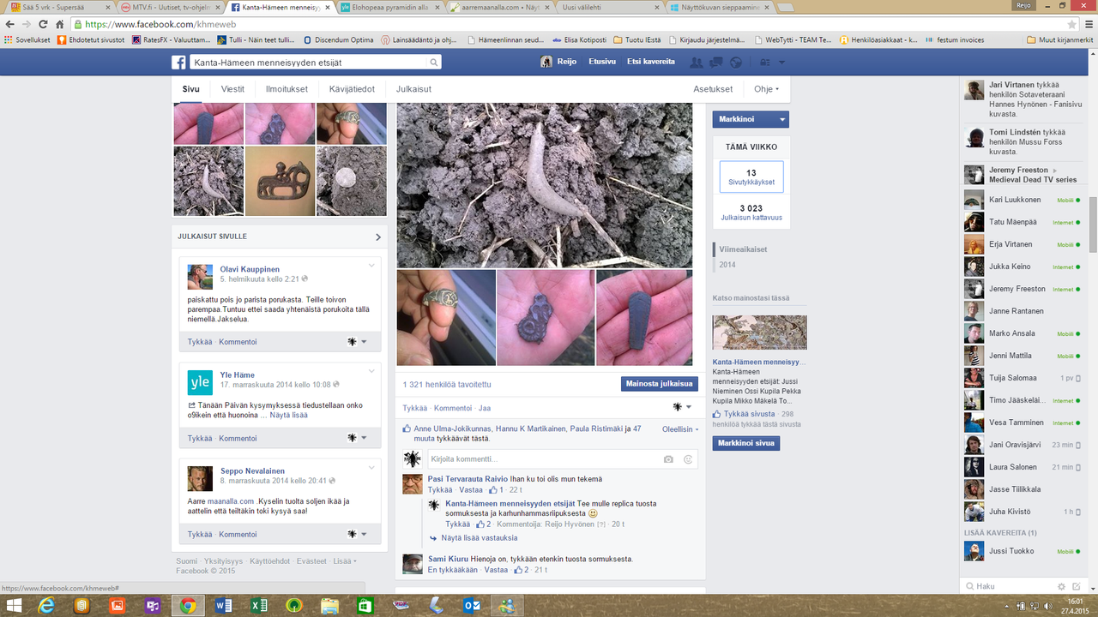Open options chevron on Olavi Kauppinen post
The image size is (1098, 617).
coord(371,266)
